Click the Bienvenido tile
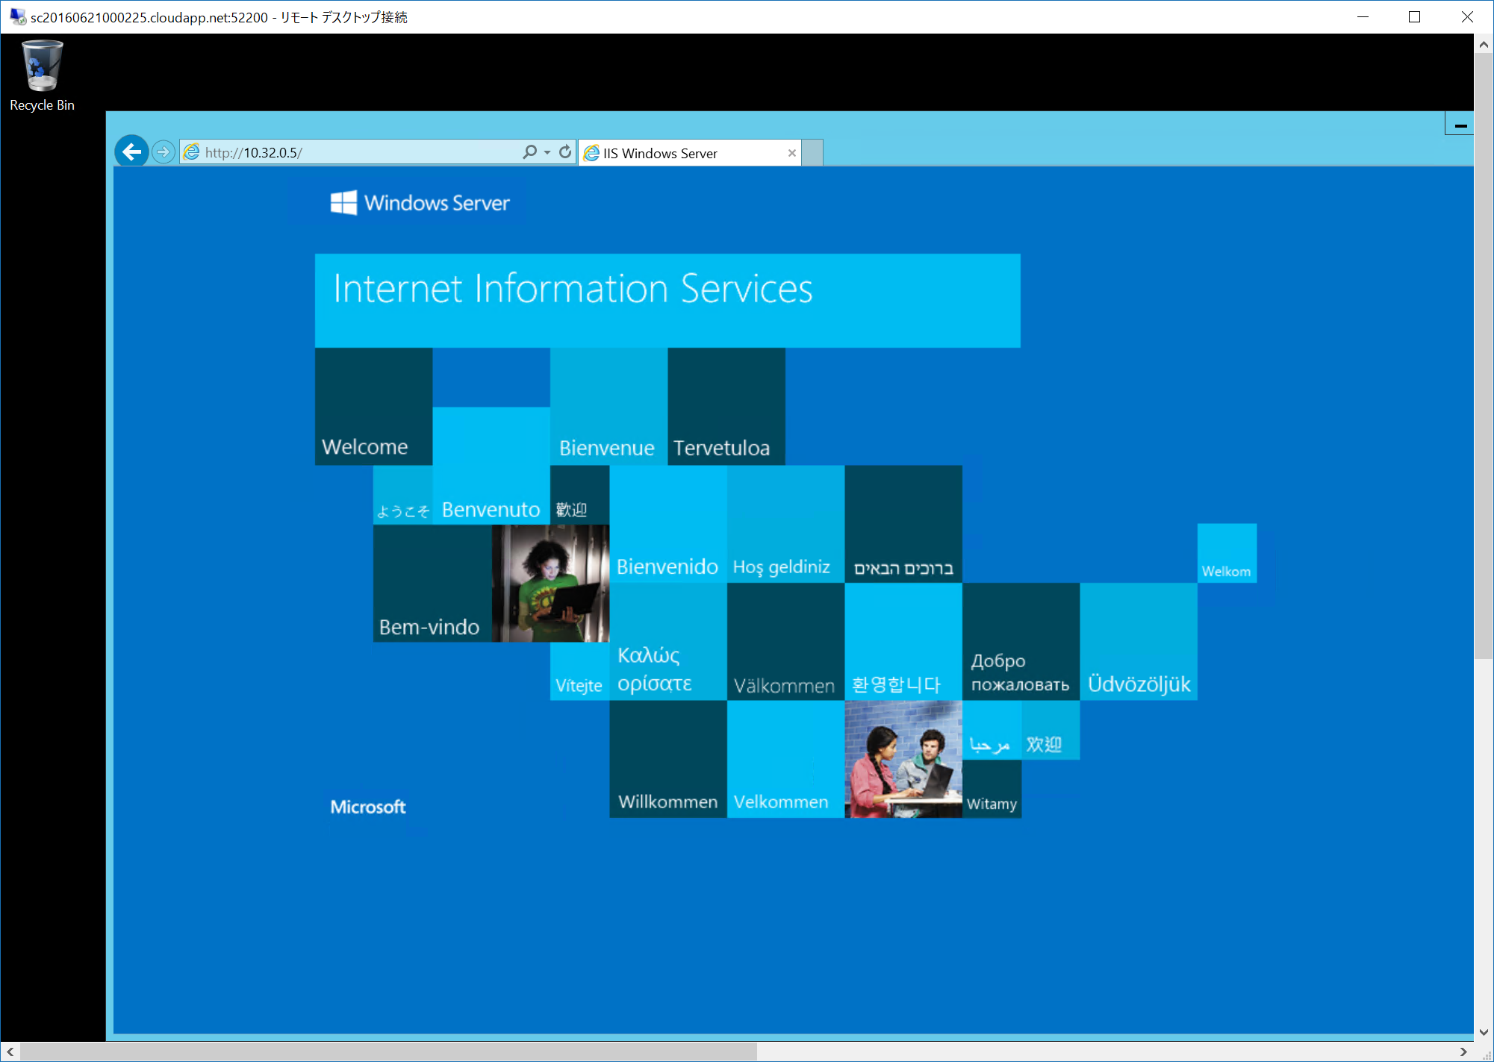Screen dimensions: 1494x1062 pyautogui.click(x=667, y=524)
